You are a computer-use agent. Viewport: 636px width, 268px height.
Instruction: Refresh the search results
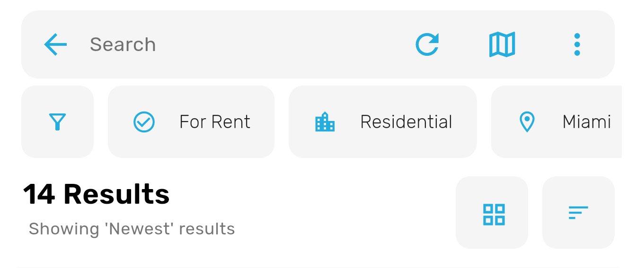pos(427,44)
